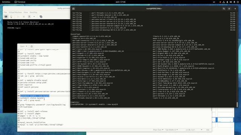The height and width of the screenshot is (135, 241).
Task: Click line 'dnf -y install epel-release'
Action: (34, 111)
